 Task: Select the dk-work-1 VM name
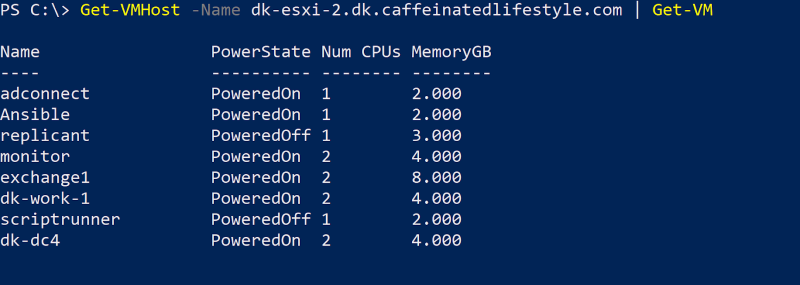coord(45,199)
